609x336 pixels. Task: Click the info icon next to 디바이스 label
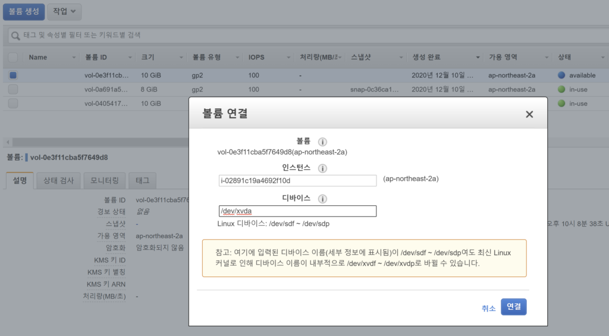point(322,199)
